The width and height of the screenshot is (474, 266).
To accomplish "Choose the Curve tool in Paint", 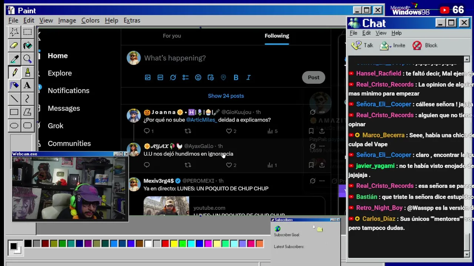I will coord(27,99).
